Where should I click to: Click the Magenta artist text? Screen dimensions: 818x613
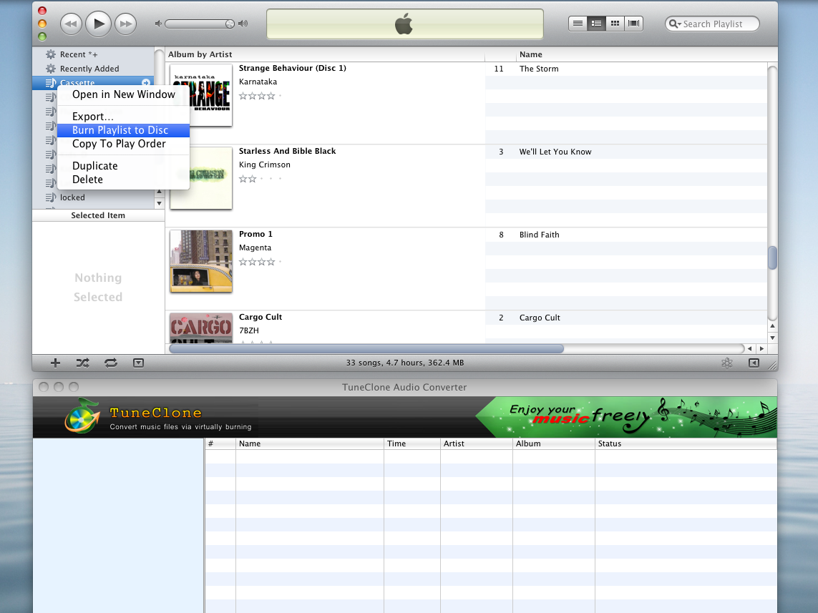[x=255, y=247]
